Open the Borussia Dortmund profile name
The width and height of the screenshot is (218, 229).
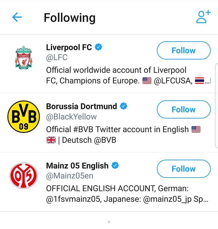pos(82,106)
